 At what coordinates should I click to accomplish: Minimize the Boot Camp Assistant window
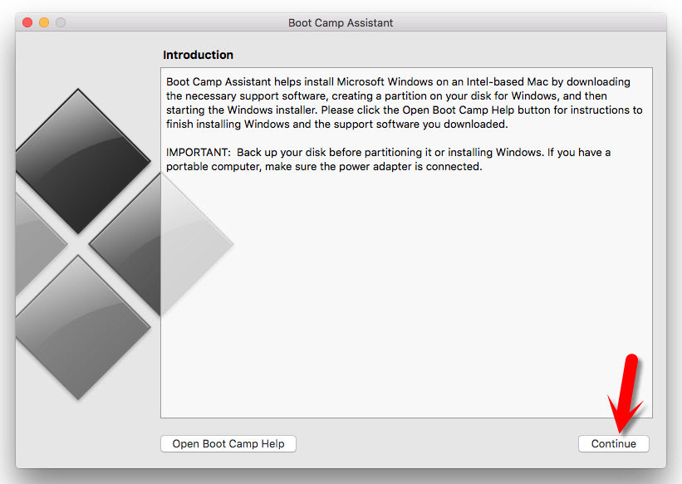(x=44, y=22)
